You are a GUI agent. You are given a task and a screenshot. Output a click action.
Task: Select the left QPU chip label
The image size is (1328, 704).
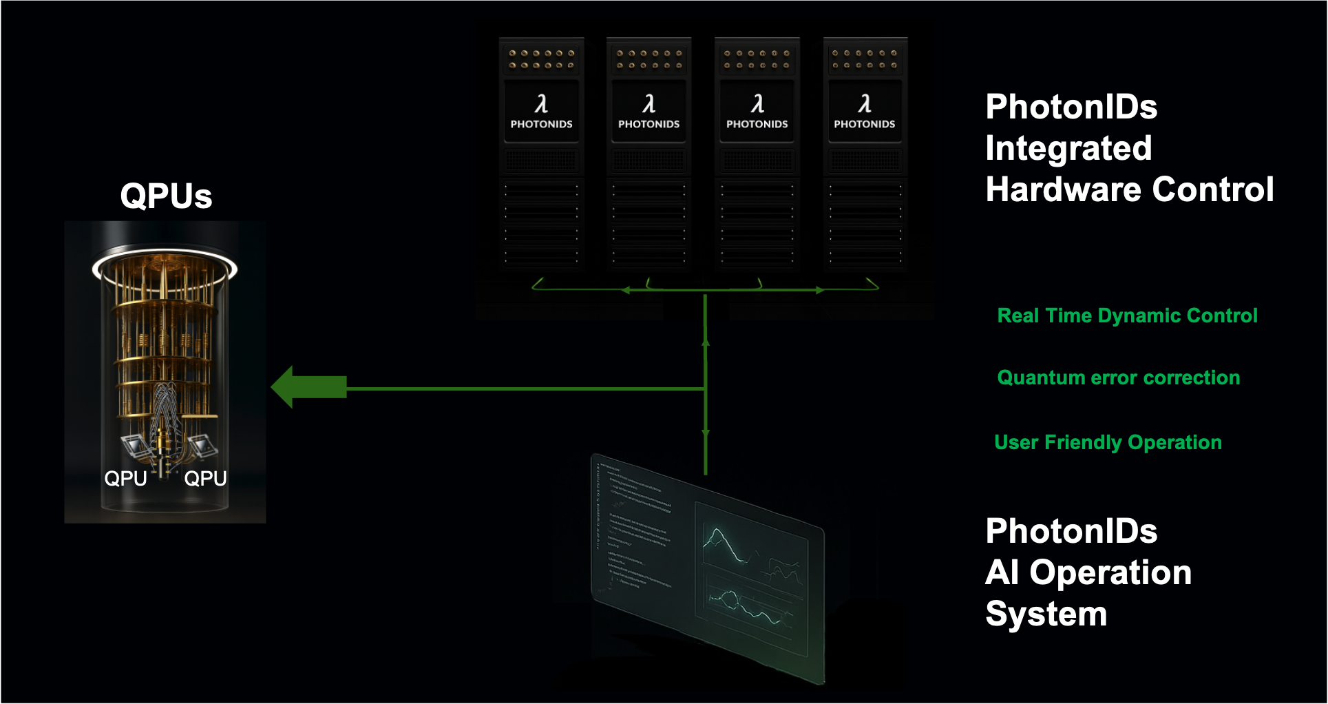click(125, 478)
